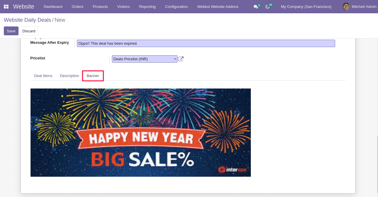Open the conversations chat bubble icon
The width and height of the screenshot is (378, 197).
click(256, 7)
